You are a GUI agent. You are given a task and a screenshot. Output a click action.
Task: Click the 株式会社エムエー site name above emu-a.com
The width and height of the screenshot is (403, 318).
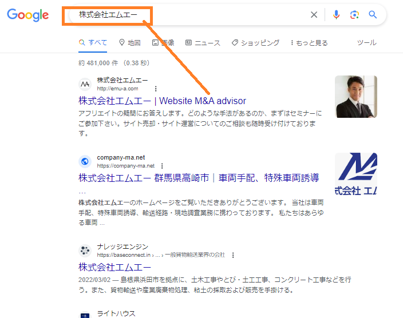[123, 81]
